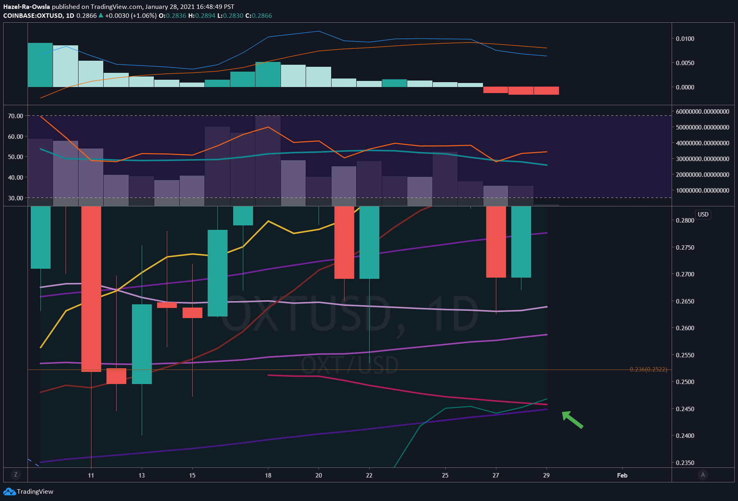Click the MACD scale label 0.0100
The height and width of the screenshot is (501, 738).
tap(685, 38)
